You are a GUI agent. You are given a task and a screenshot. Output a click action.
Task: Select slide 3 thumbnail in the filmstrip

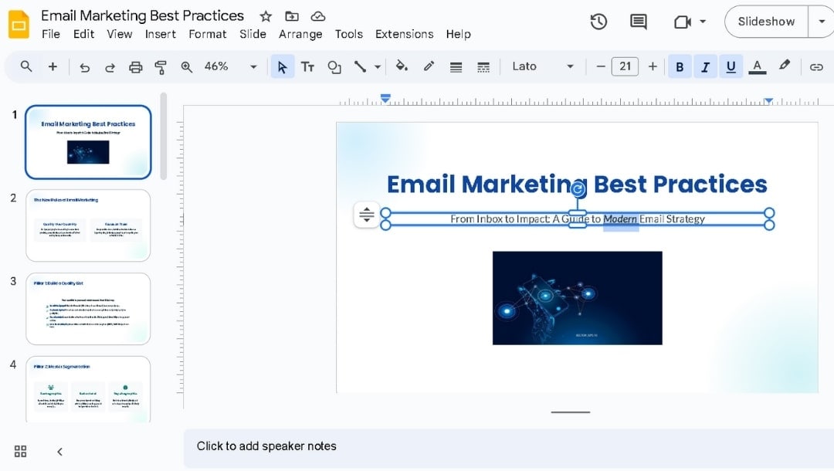[87, 308]
